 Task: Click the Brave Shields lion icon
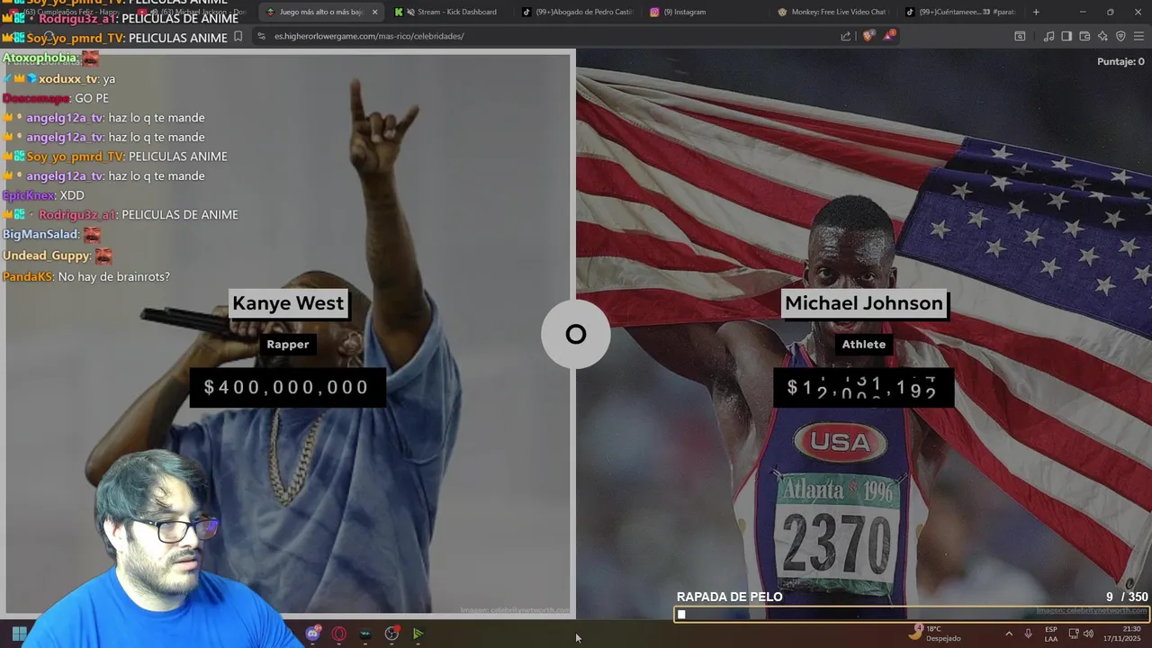point(868,36)
